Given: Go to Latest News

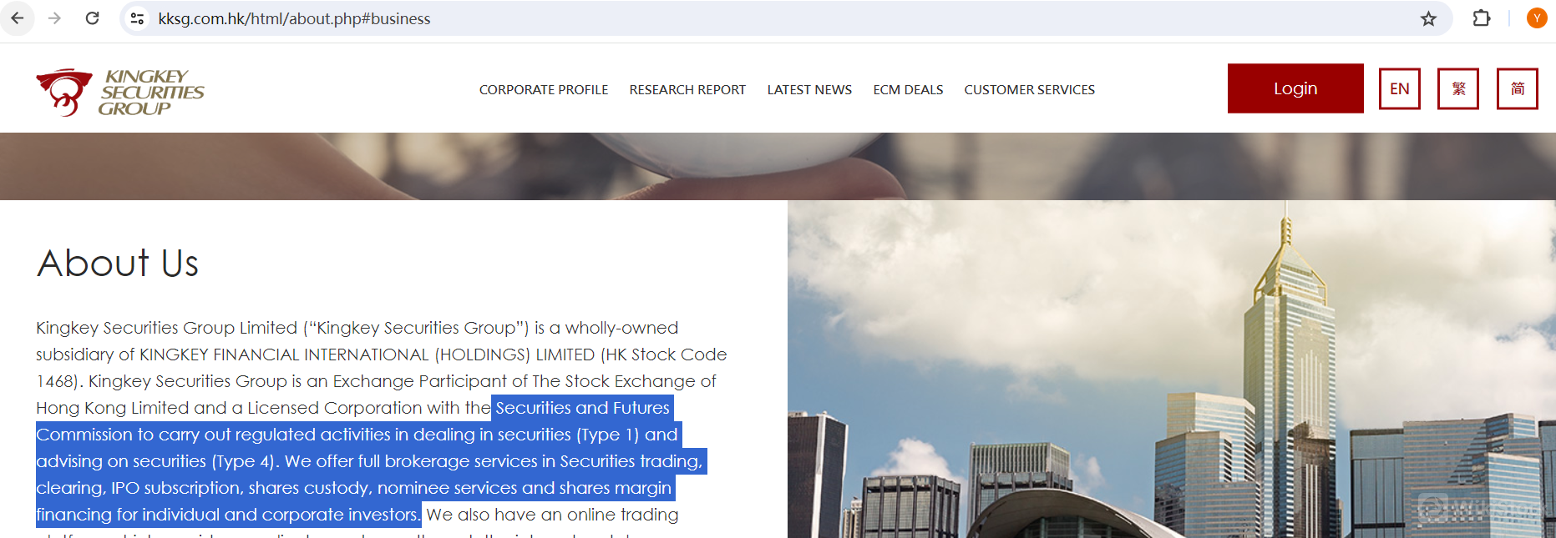Looking at the screenshot, I should pos(809,89).
